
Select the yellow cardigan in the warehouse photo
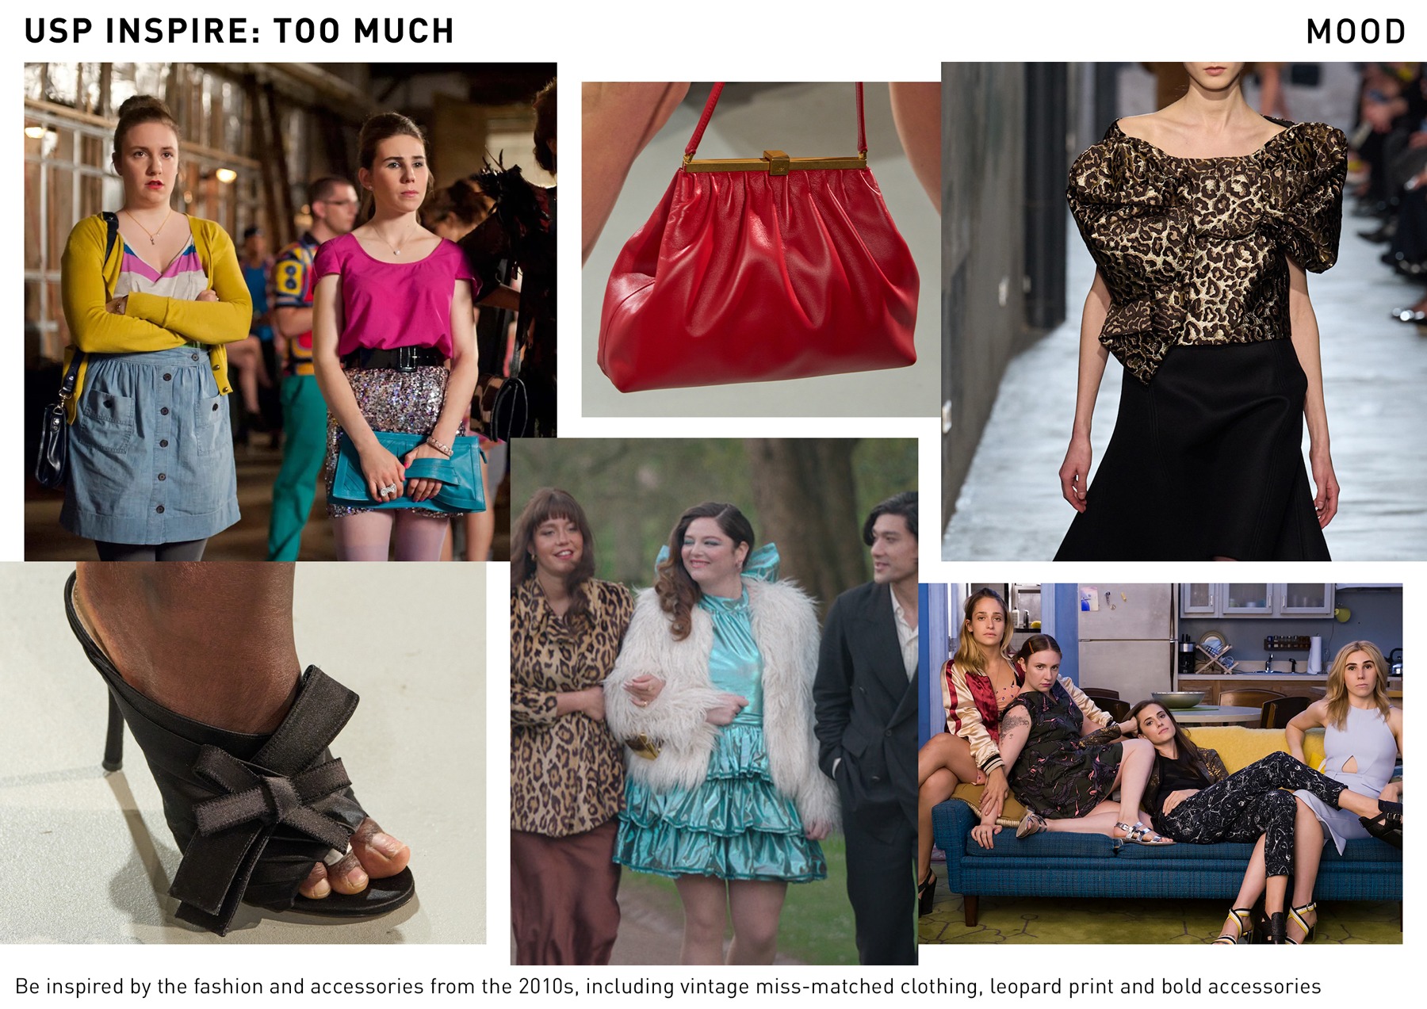151,301
